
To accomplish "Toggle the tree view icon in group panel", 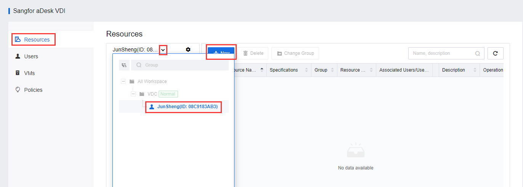I will 124,65.
